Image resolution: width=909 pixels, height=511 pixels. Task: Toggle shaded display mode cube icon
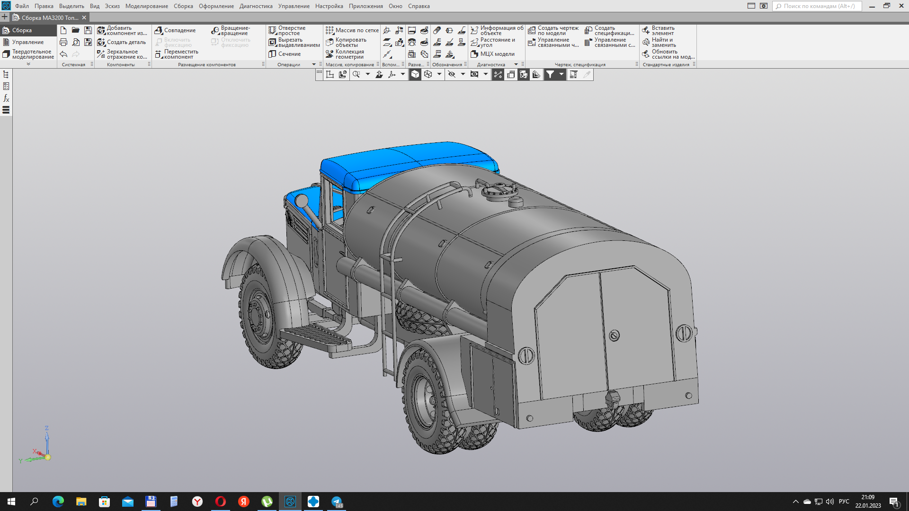(x=415, y=74)
